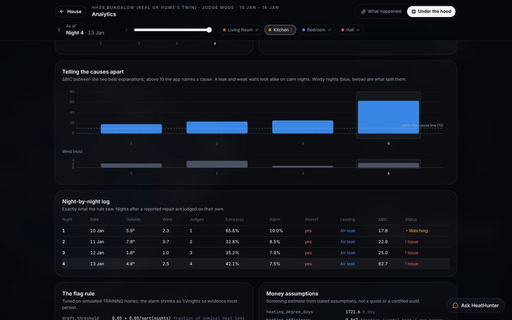The image size is (512, 320).
Task: Click the Outside column header
Action: (x=133, y=220)
